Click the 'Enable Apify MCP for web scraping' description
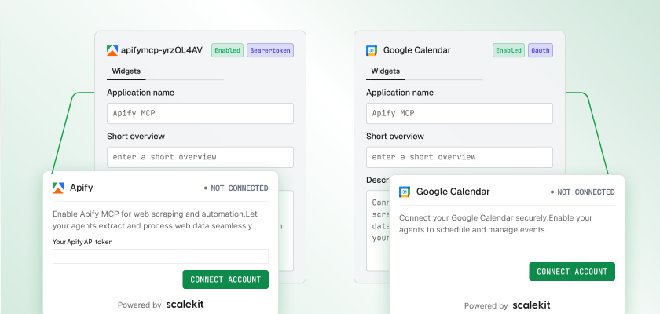This screenshot has width=660, height=314. pyautogui.click(x=155, y=220)
